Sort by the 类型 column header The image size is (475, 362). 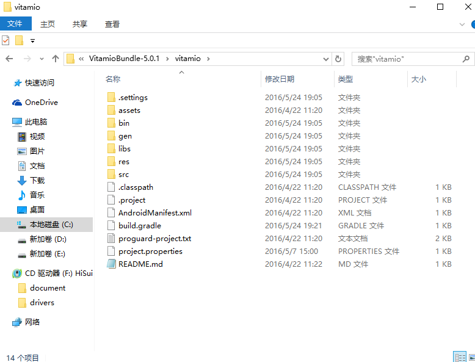pos(346,79)
